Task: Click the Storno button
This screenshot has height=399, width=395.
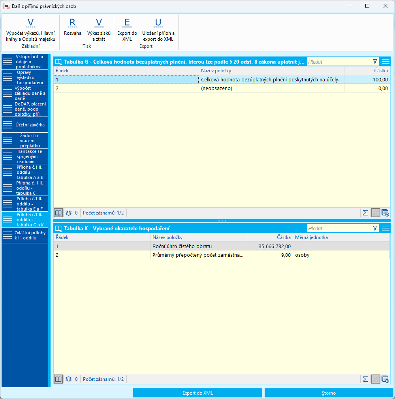Action: pyautogui.click(x=329, y=393)
